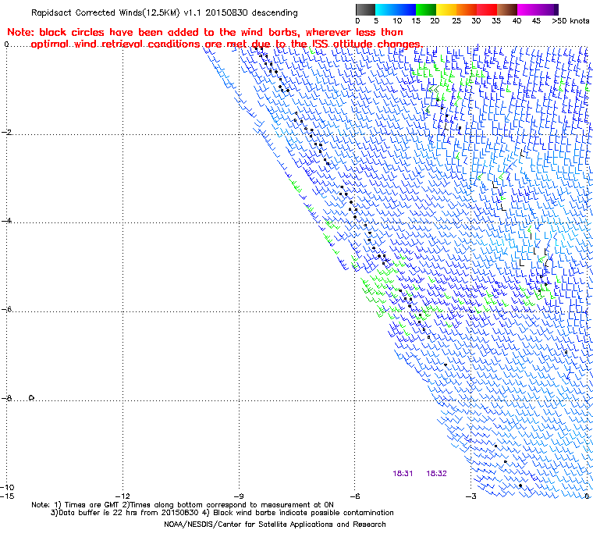593x537 pixels.
Task: Click the '-9' longitude label on the bottom axis
Action: (x=239, y=496)
